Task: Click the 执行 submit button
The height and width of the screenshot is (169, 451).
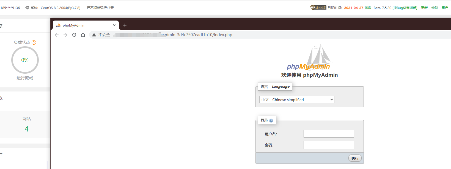Action: pos(355,158)
